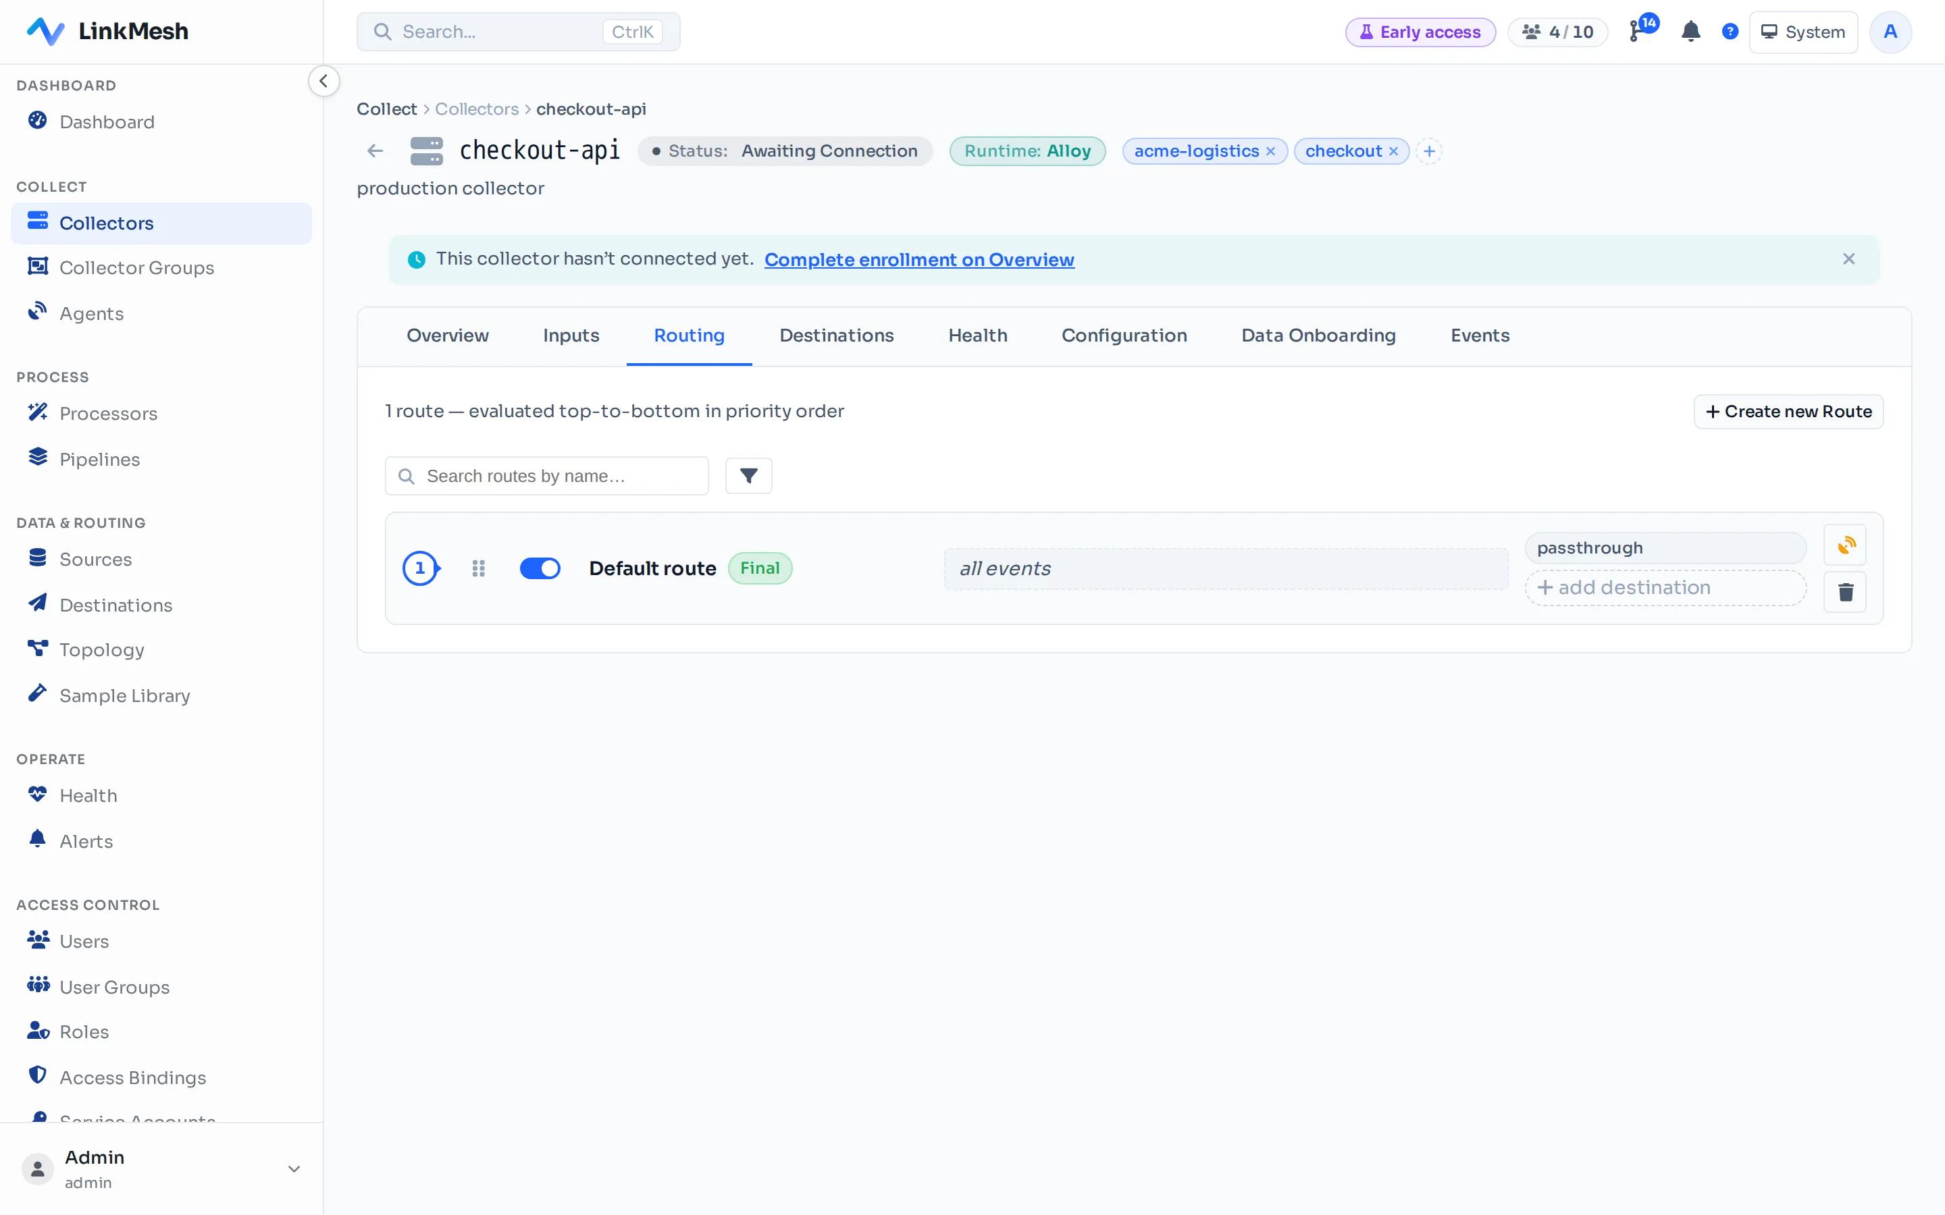Open Pipelines in the sidebar

pos(161,460)
